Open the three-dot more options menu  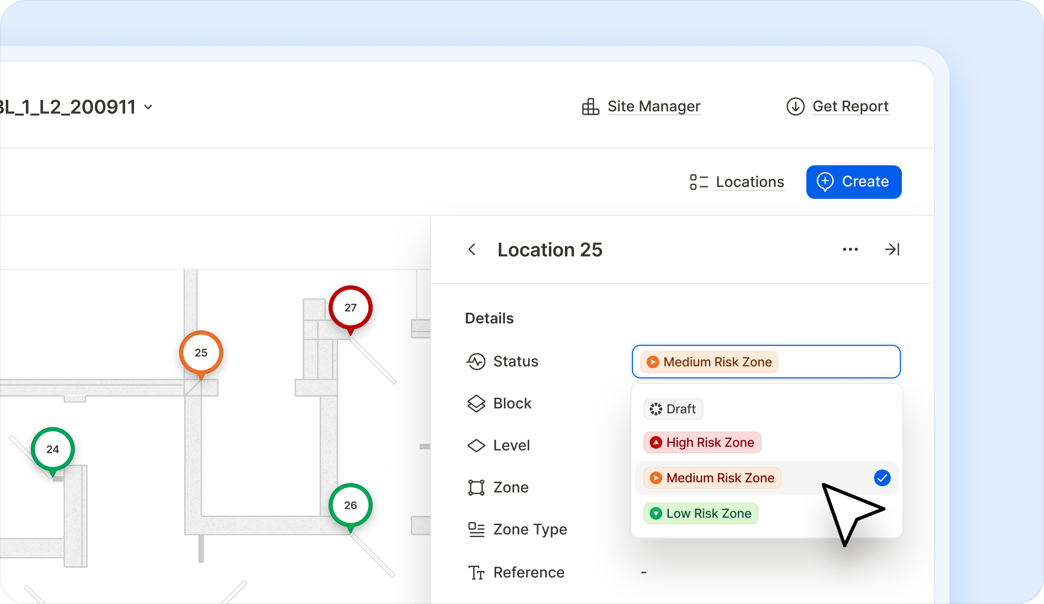pos(850,249)
